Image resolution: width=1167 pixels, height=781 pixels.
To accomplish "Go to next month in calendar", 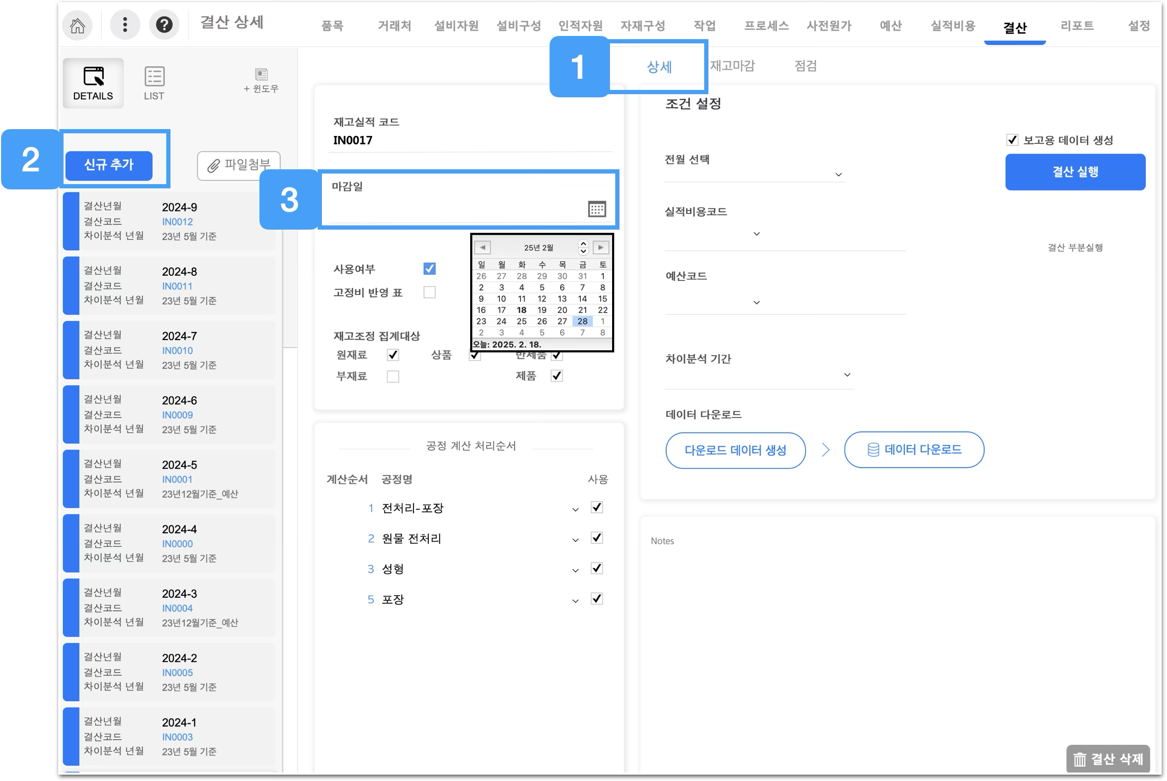I will coord(600,247).
